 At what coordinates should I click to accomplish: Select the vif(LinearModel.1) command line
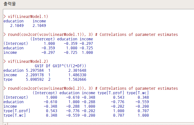tap(26, 17)
